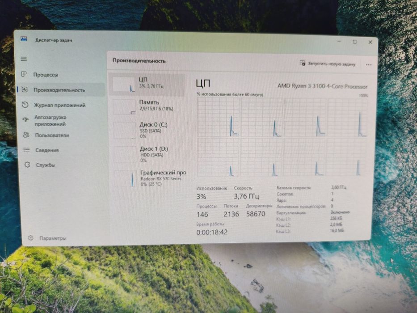Click the AMD Ryzen 3 3100 processor name

click(322, 86)
